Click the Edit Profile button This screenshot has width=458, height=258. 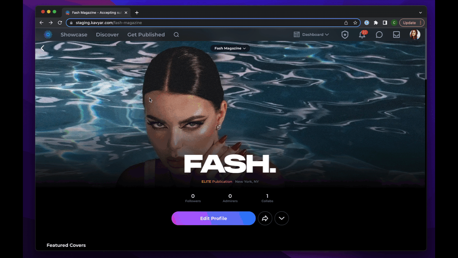pyautogui.click(x=214, y=218)
